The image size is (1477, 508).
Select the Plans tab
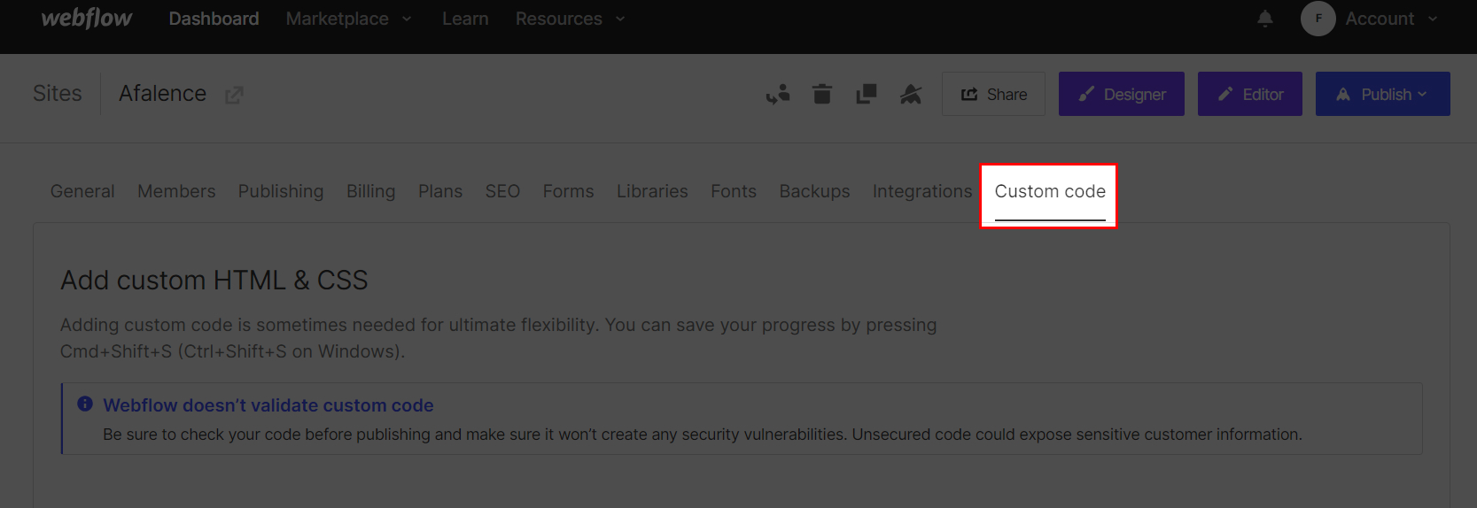tap(440, 191)
